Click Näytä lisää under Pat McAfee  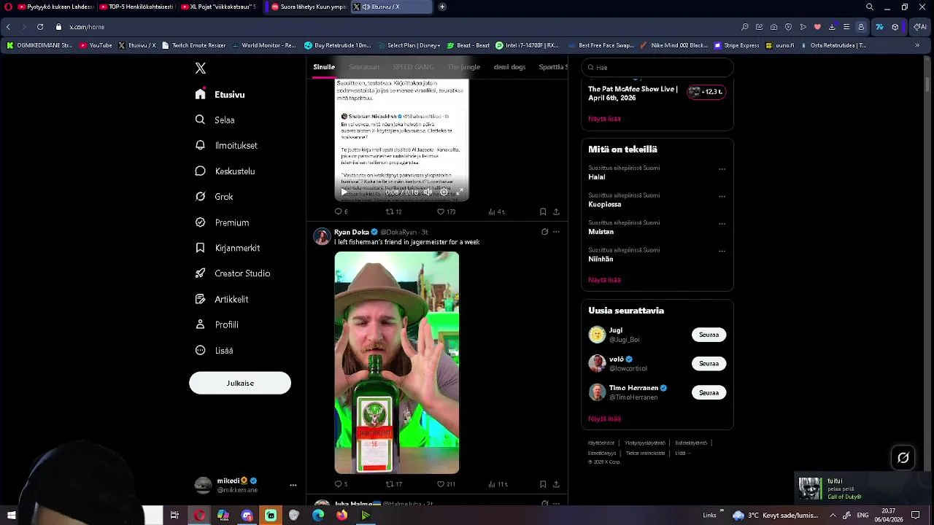point(604,118)
